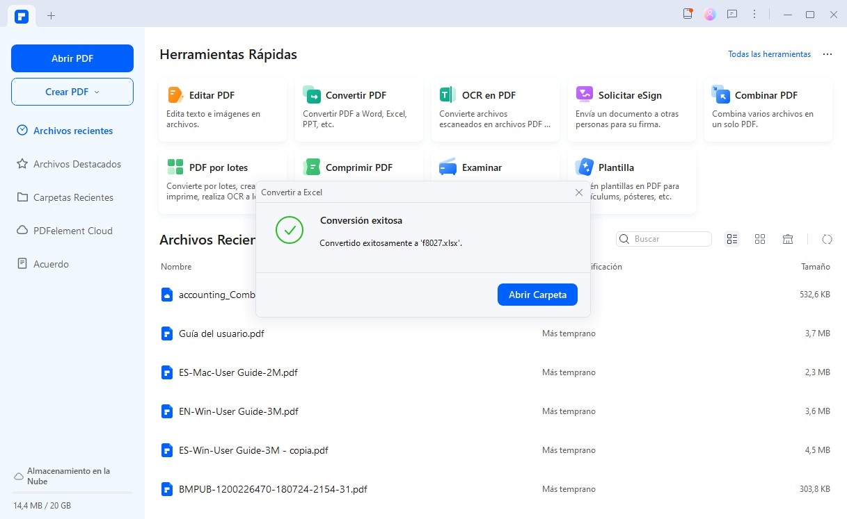Open the Comprimir PDF tool
This screenshot has width=847, height=519.
click(359, 167)
